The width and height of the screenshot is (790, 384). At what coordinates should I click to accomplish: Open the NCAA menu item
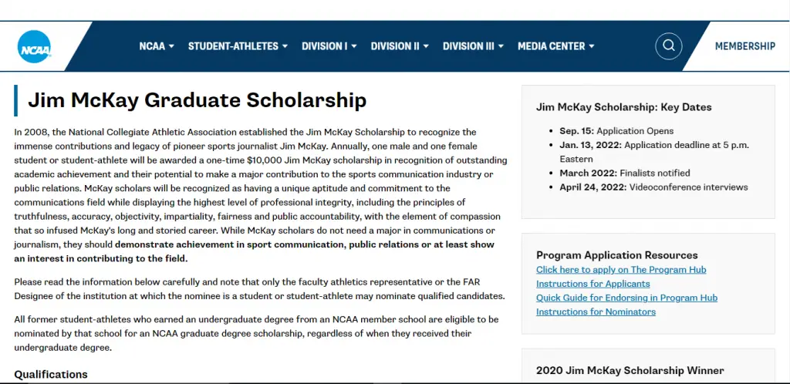coord(152,46)
